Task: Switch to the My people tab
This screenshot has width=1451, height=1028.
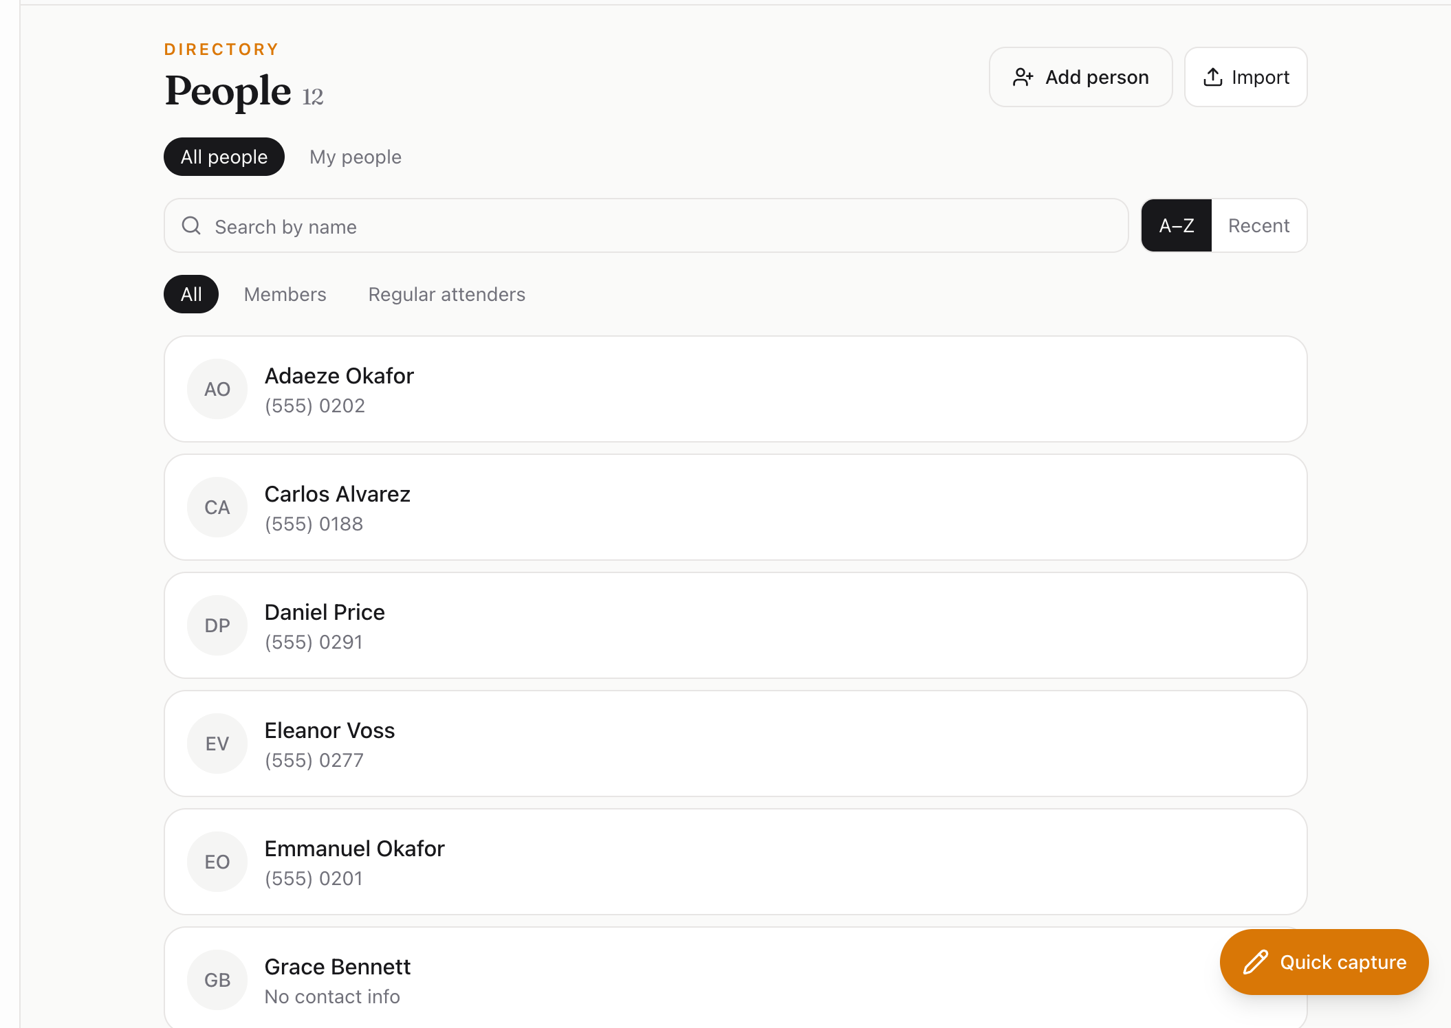Action: tap(356, 157)
